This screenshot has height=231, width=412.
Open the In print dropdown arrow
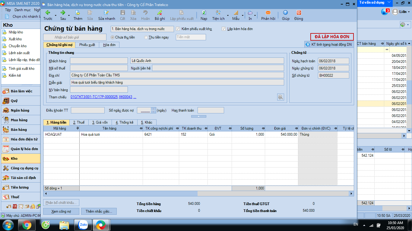[x=255, y=15]
